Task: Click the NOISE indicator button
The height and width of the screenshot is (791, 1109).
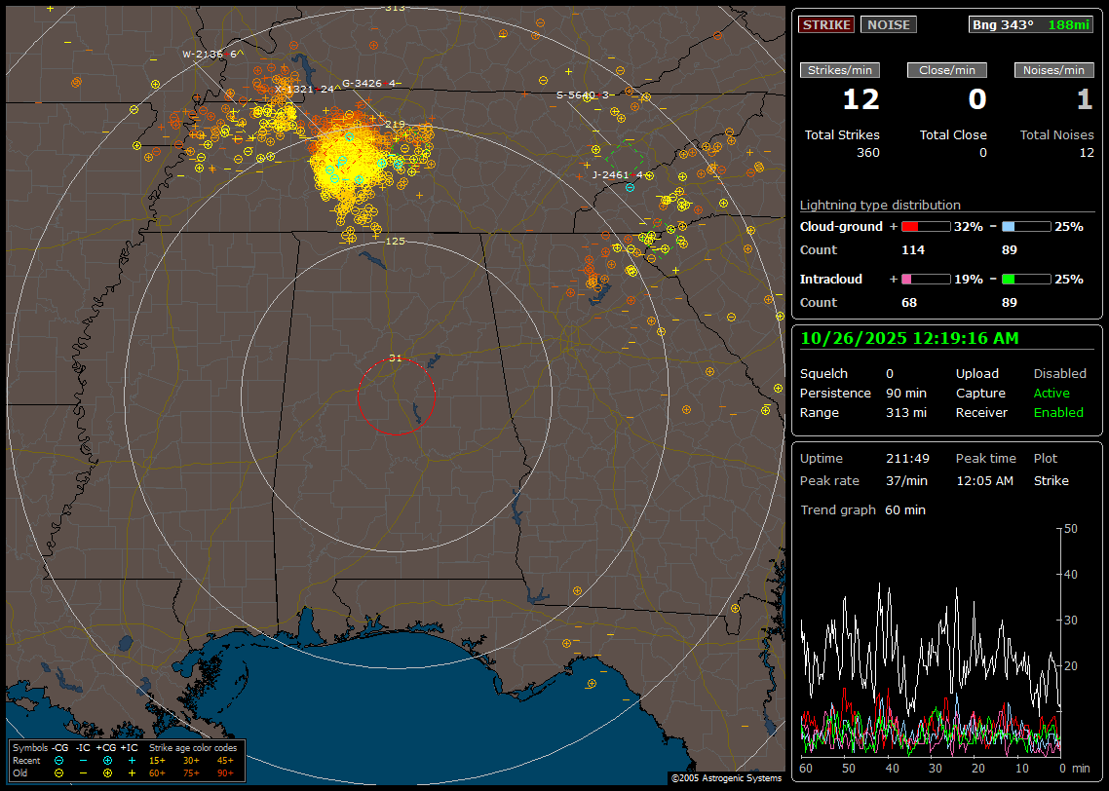Action: (888, 24)
